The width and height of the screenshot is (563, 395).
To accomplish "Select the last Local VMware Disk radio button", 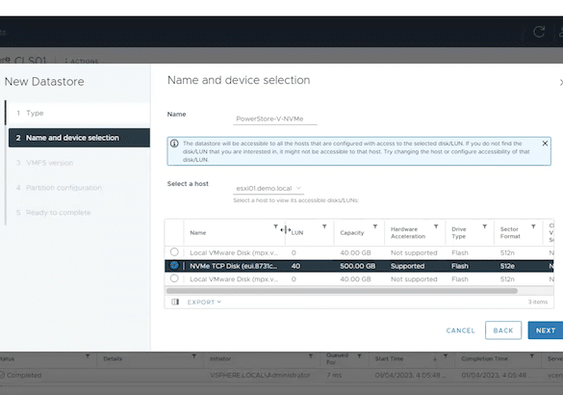I will 174,278.
